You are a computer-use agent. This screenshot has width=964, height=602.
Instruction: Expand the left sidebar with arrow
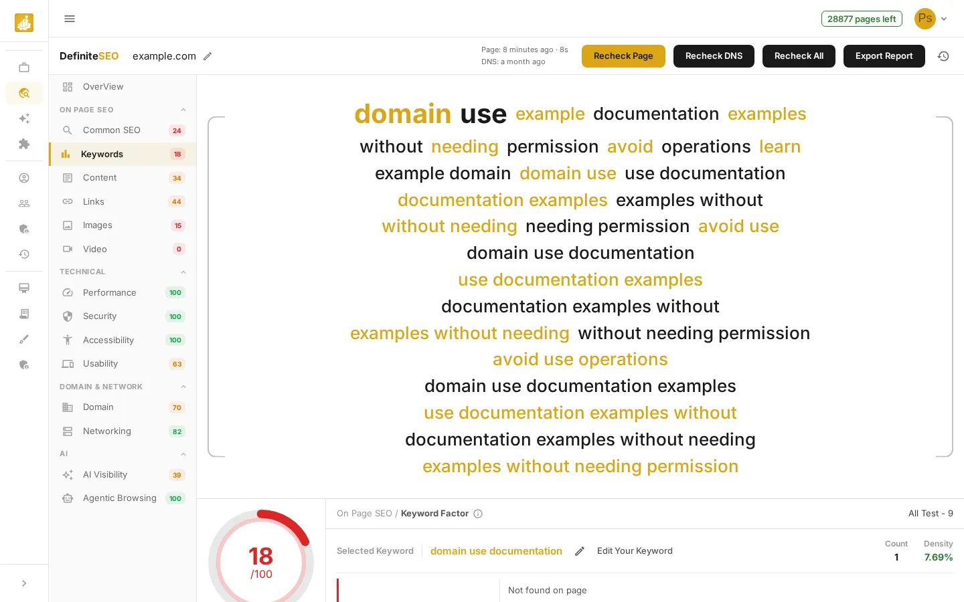coord(24,583)
